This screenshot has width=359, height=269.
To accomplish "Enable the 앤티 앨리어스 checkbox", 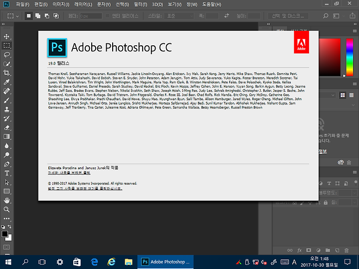I will tap(107, 16).
